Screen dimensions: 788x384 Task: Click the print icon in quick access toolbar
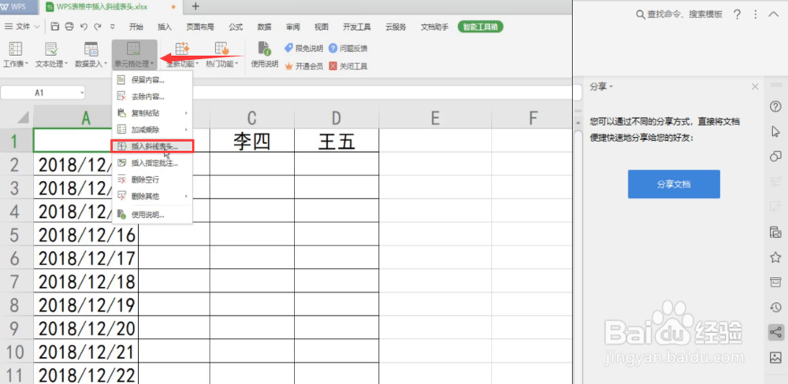point(69,27)
